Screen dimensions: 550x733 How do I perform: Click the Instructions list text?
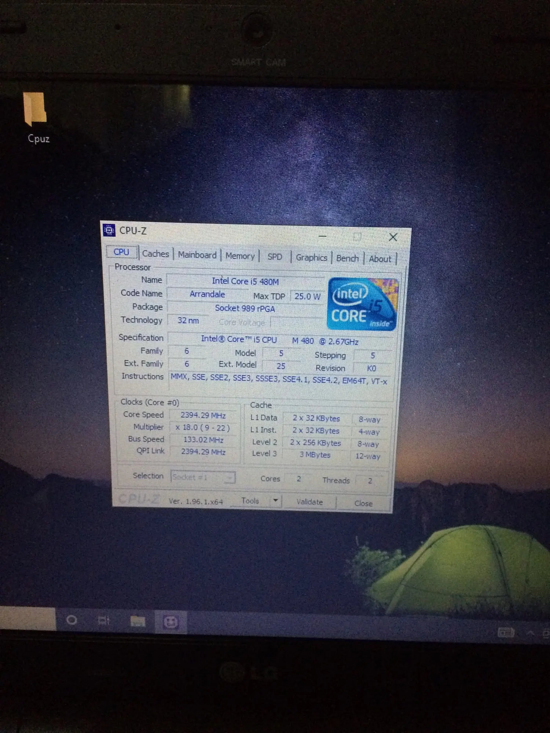tap(279, 379)
